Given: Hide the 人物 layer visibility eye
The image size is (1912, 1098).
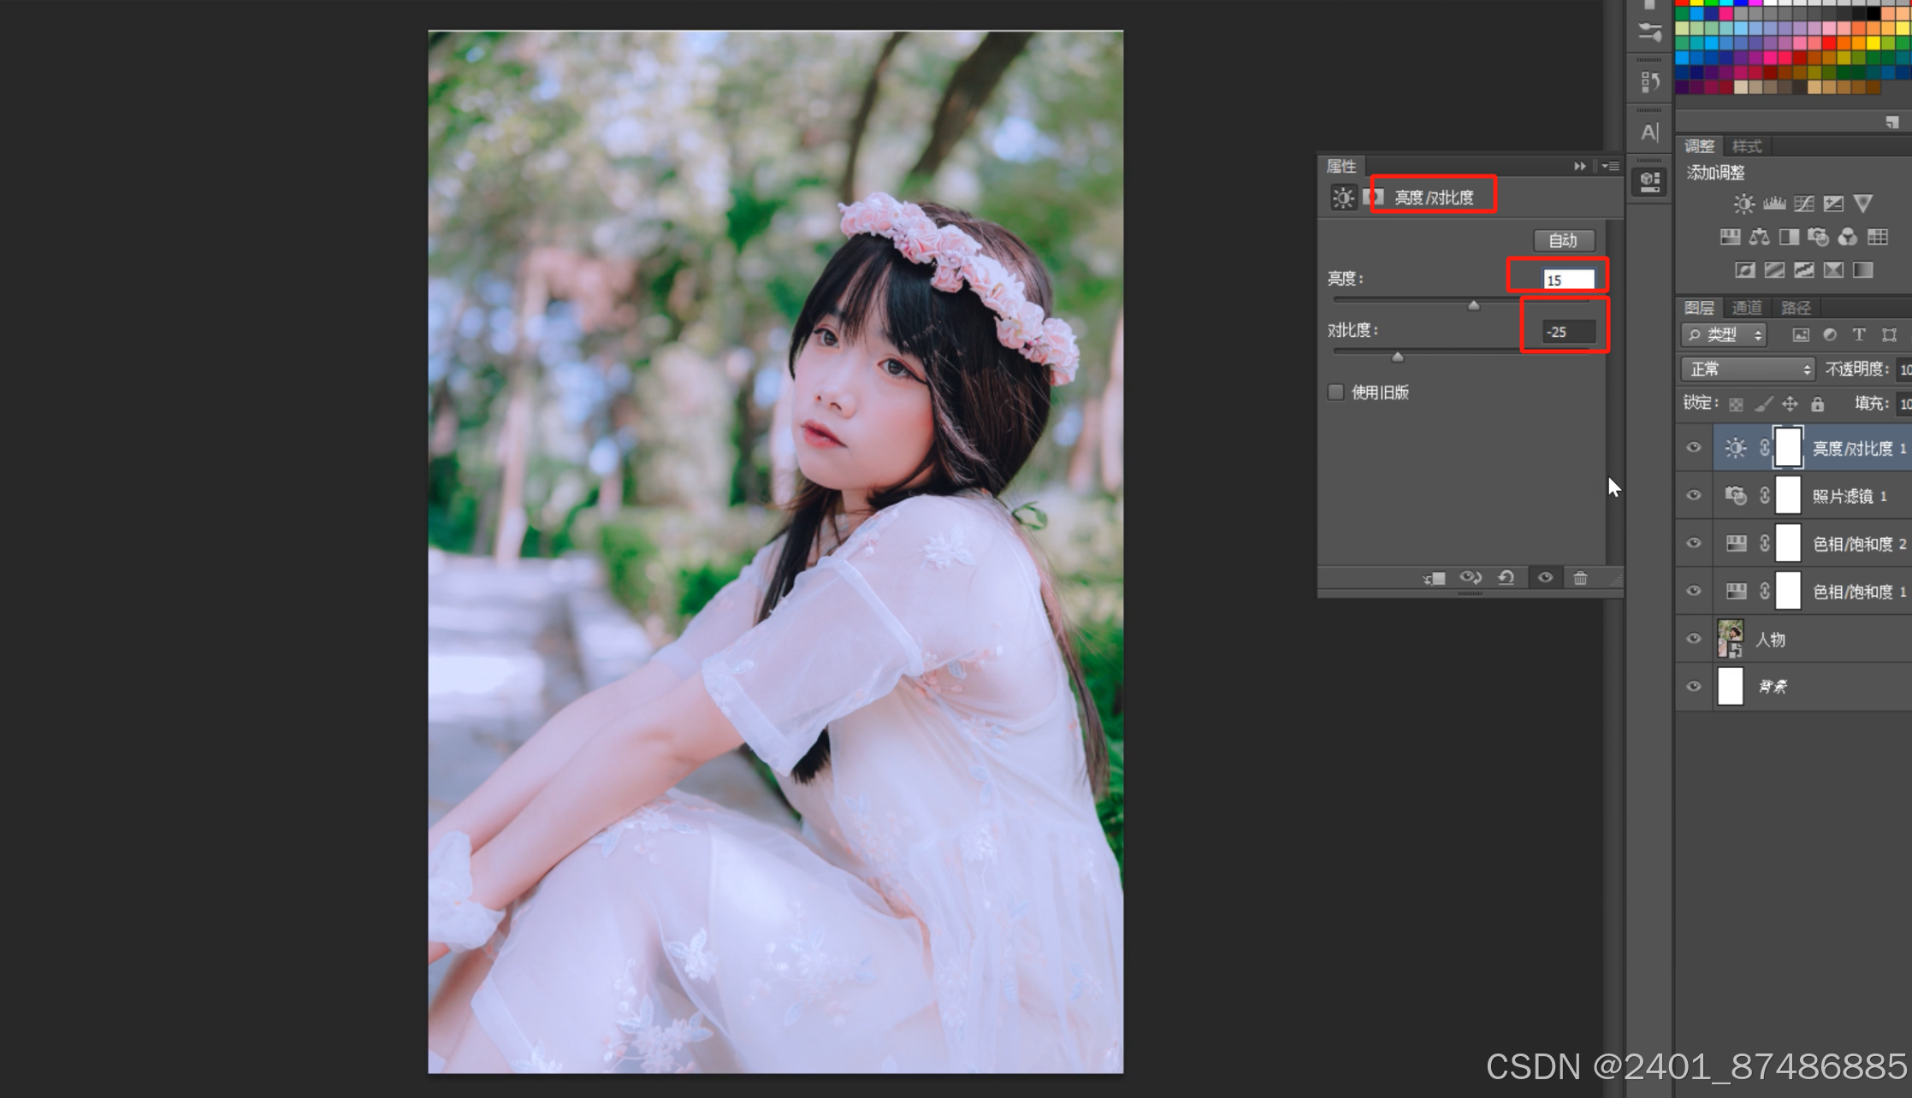Looking at the screenshot, I should [1693, 639].
